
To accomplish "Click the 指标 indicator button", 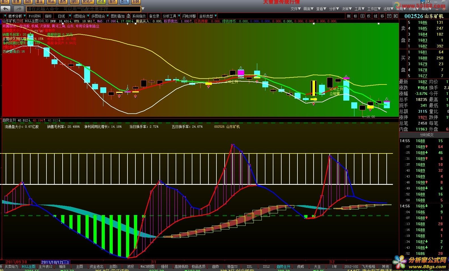I will pos(48,16).
